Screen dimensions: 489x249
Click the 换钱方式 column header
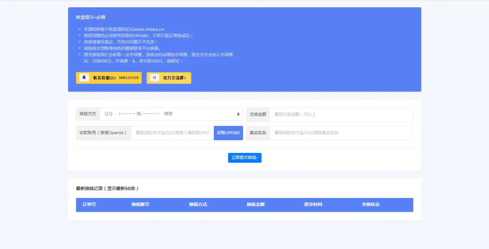click(198, 205)
